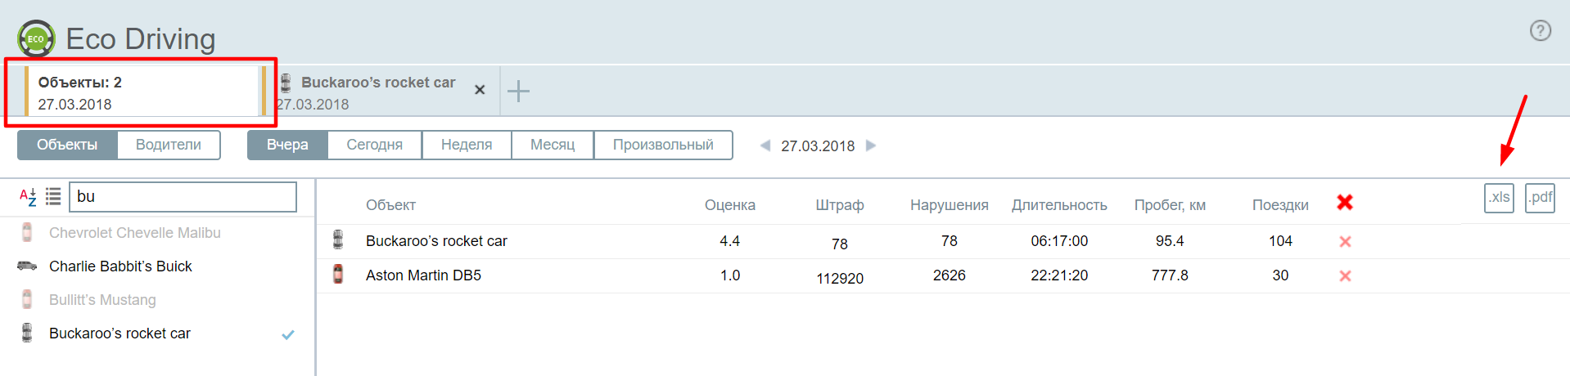Viewport: 1570px width, 376px height.
Task: Delete Aston Martin DB5 table row
Action: coord(1344,276)
